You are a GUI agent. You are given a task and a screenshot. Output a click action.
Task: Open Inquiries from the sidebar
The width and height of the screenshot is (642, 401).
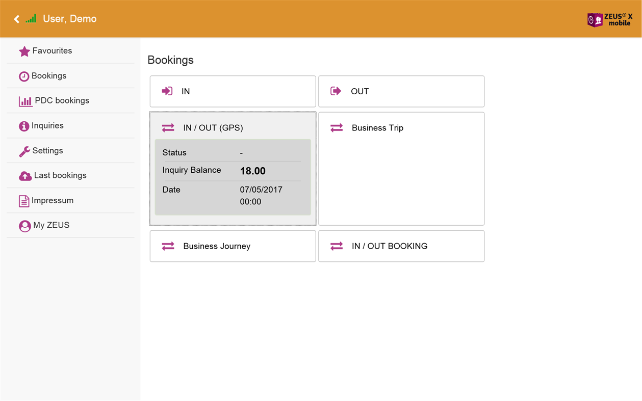tap(47, 126)
